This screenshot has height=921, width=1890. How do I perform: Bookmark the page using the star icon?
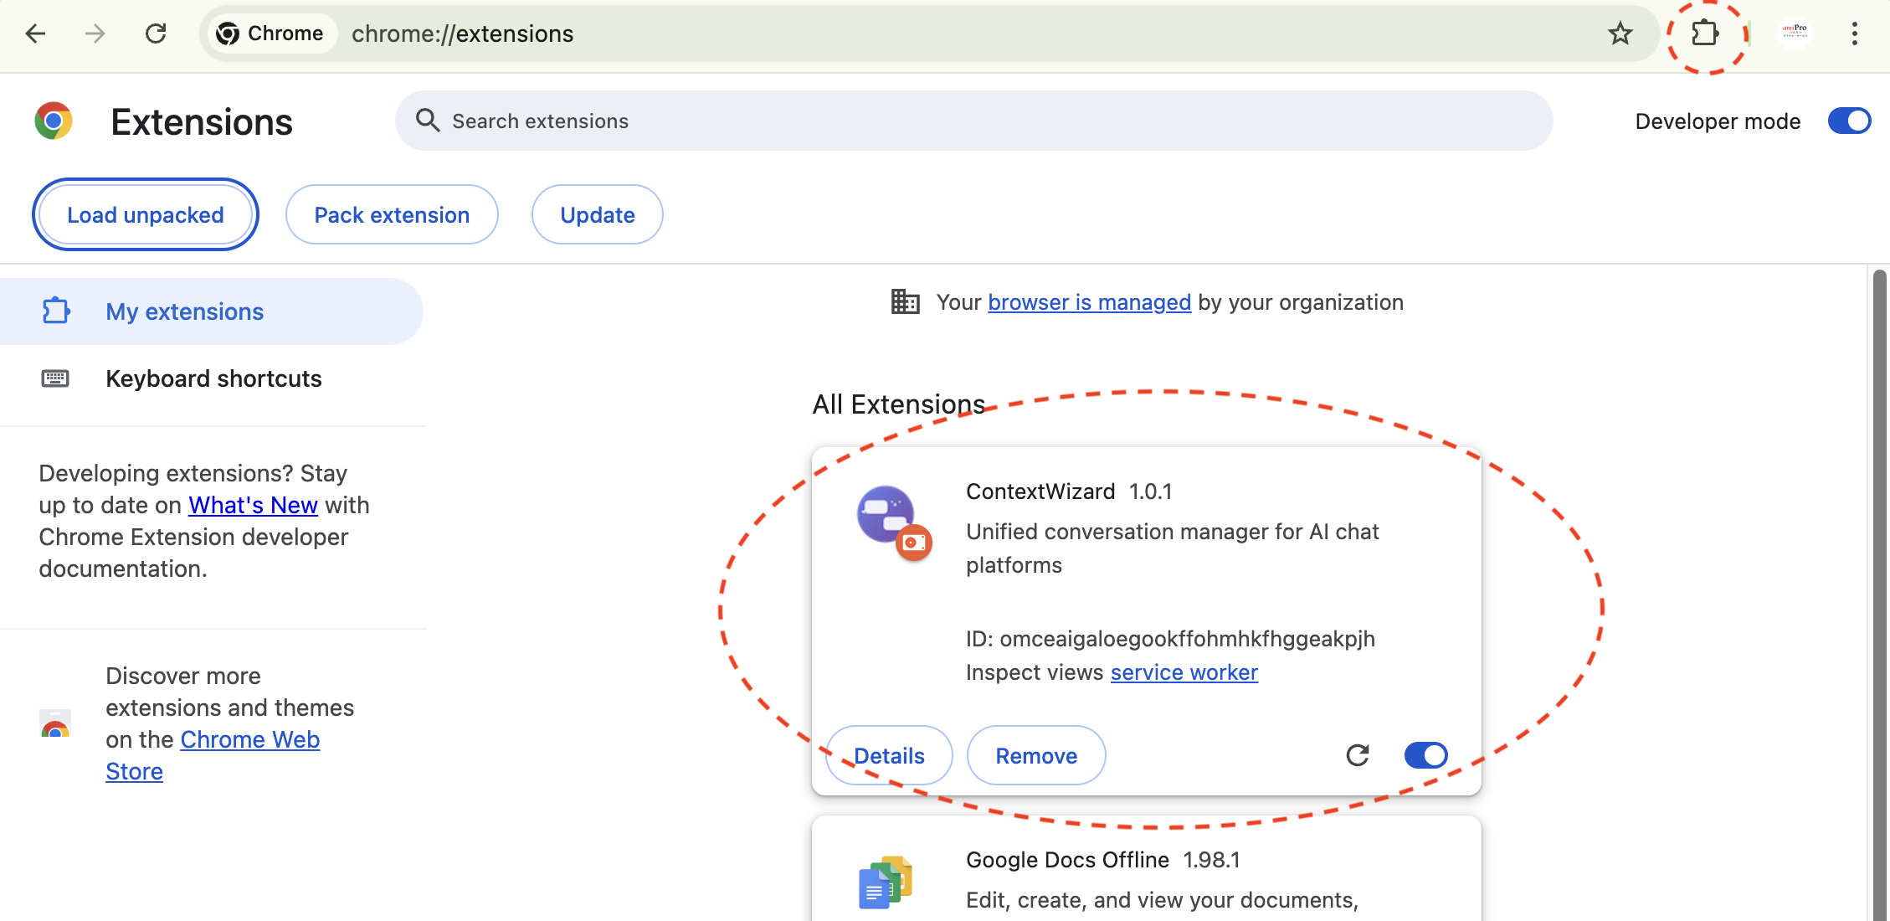(1621, 33)
